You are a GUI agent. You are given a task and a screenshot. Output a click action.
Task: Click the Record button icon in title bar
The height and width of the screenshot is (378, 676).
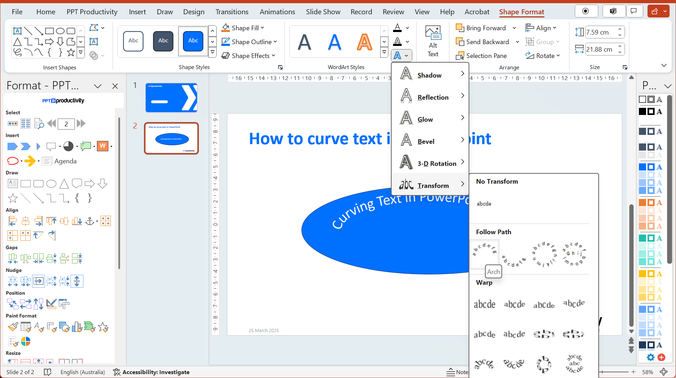pos(585,11)
